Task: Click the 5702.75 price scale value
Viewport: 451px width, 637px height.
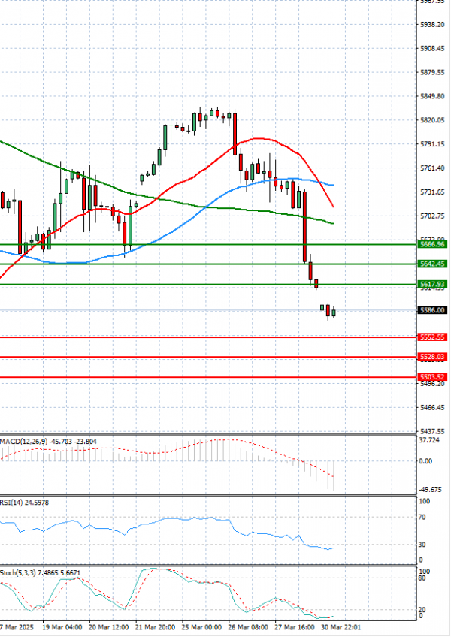Action: pos(432,216)
